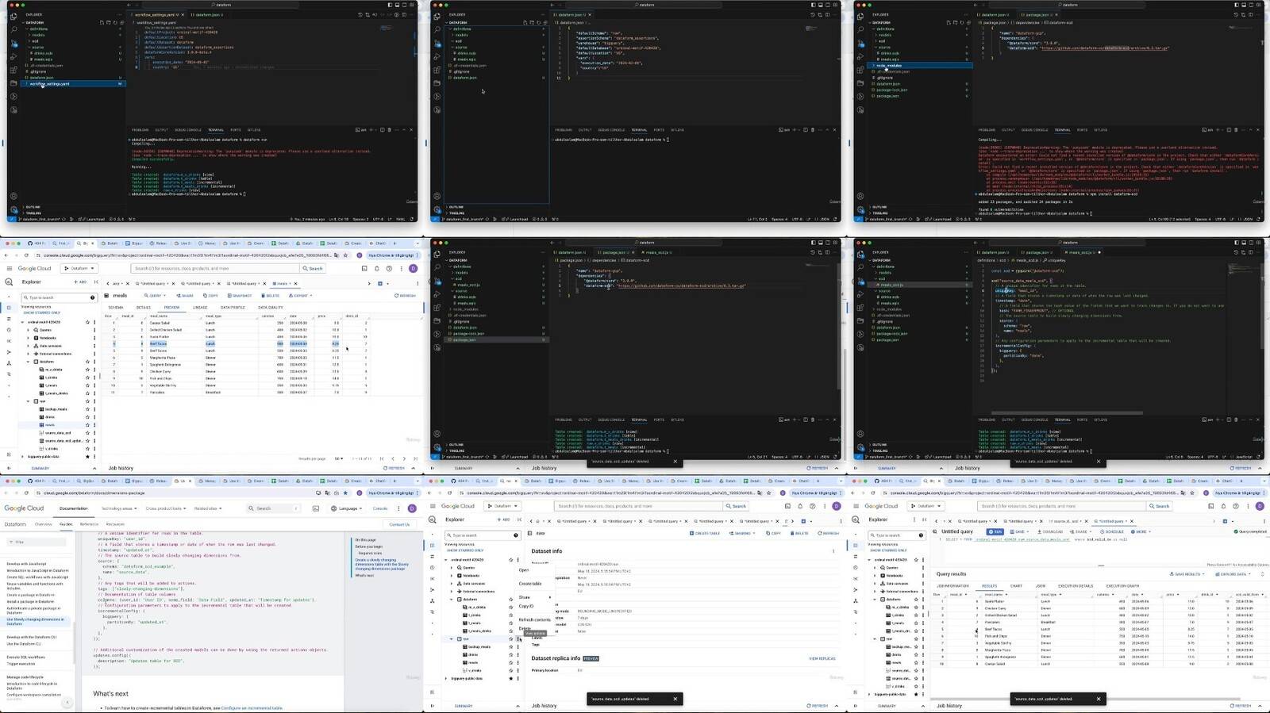Image resolution: width=1270 pixels, height=713 pixels.
Task: Open Explorer view icon in meals_scd.js VS Code window
Action: 860,255
